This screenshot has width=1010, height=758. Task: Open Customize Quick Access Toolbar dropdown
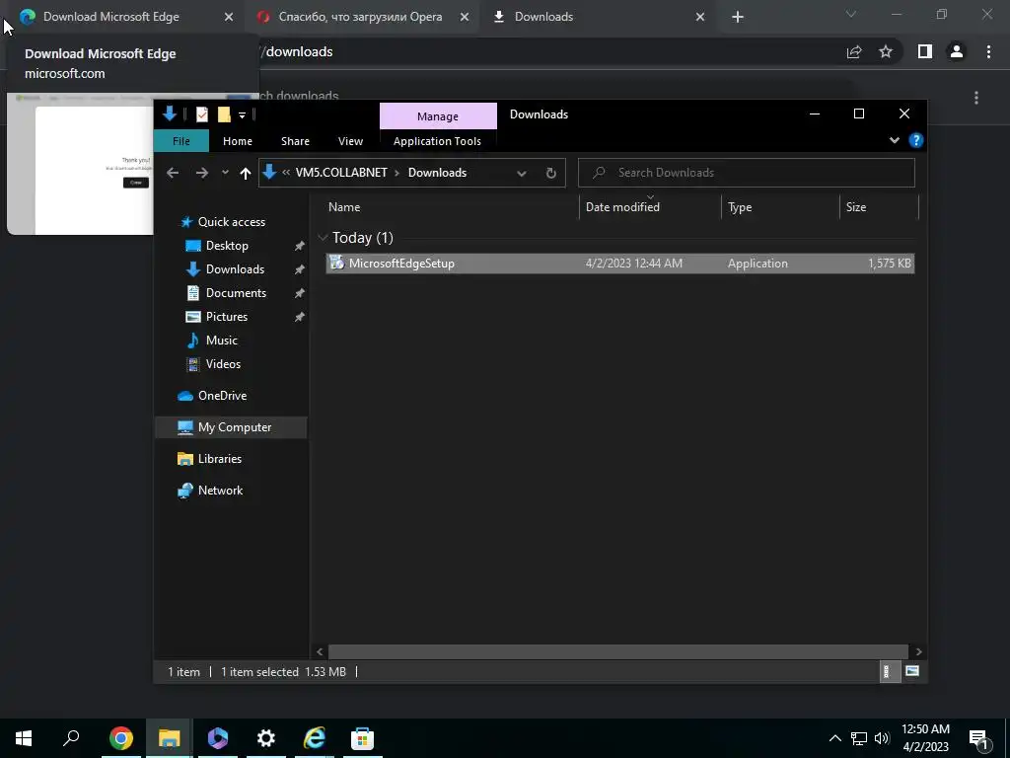pyautogui.click(x=243, y=114)
